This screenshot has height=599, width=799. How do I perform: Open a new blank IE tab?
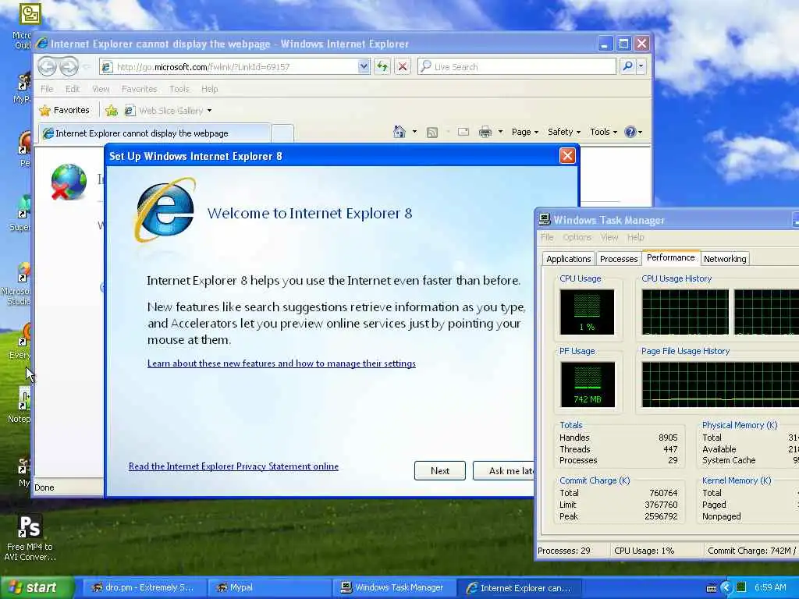pyautogui.click(x=282, y=133)
